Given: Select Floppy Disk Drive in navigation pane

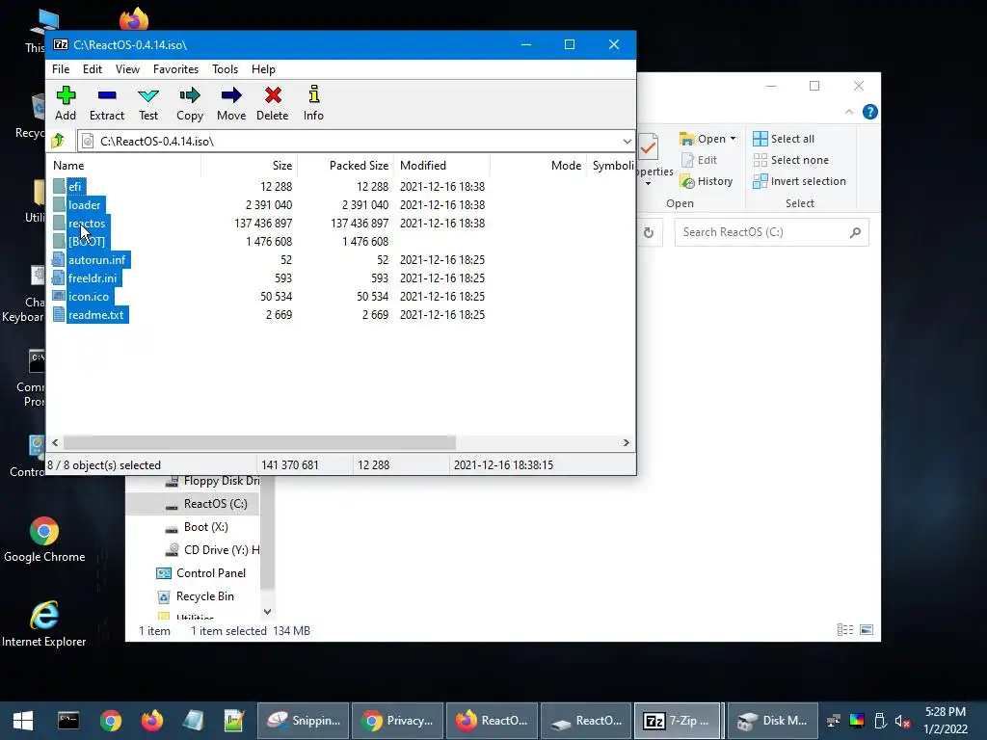Looking at the screenshot, I should coord(212,481).
